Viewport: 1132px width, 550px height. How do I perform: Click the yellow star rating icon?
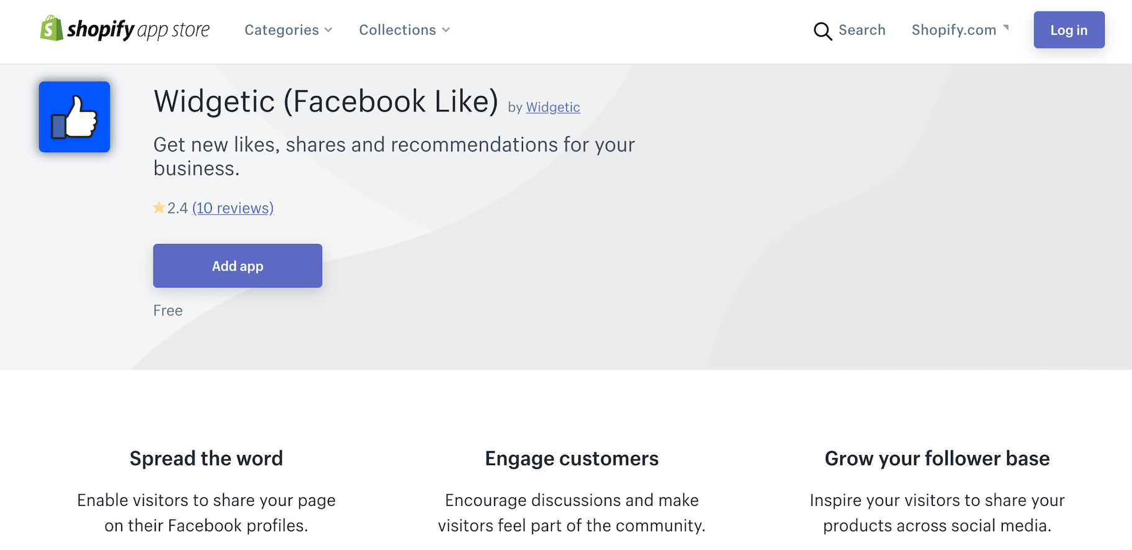pyautogui.click(x=159, y=207)
